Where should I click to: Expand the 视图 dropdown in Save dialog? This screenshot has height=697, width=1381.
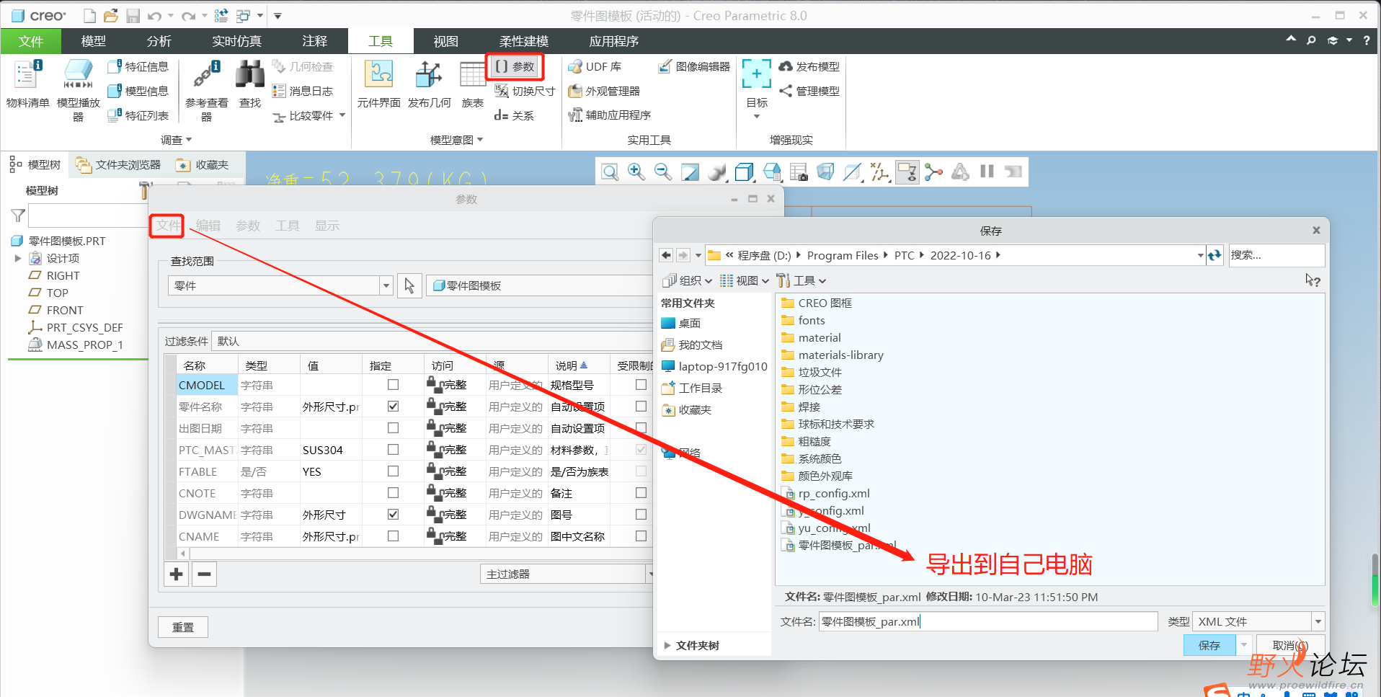tap(745, 280)
